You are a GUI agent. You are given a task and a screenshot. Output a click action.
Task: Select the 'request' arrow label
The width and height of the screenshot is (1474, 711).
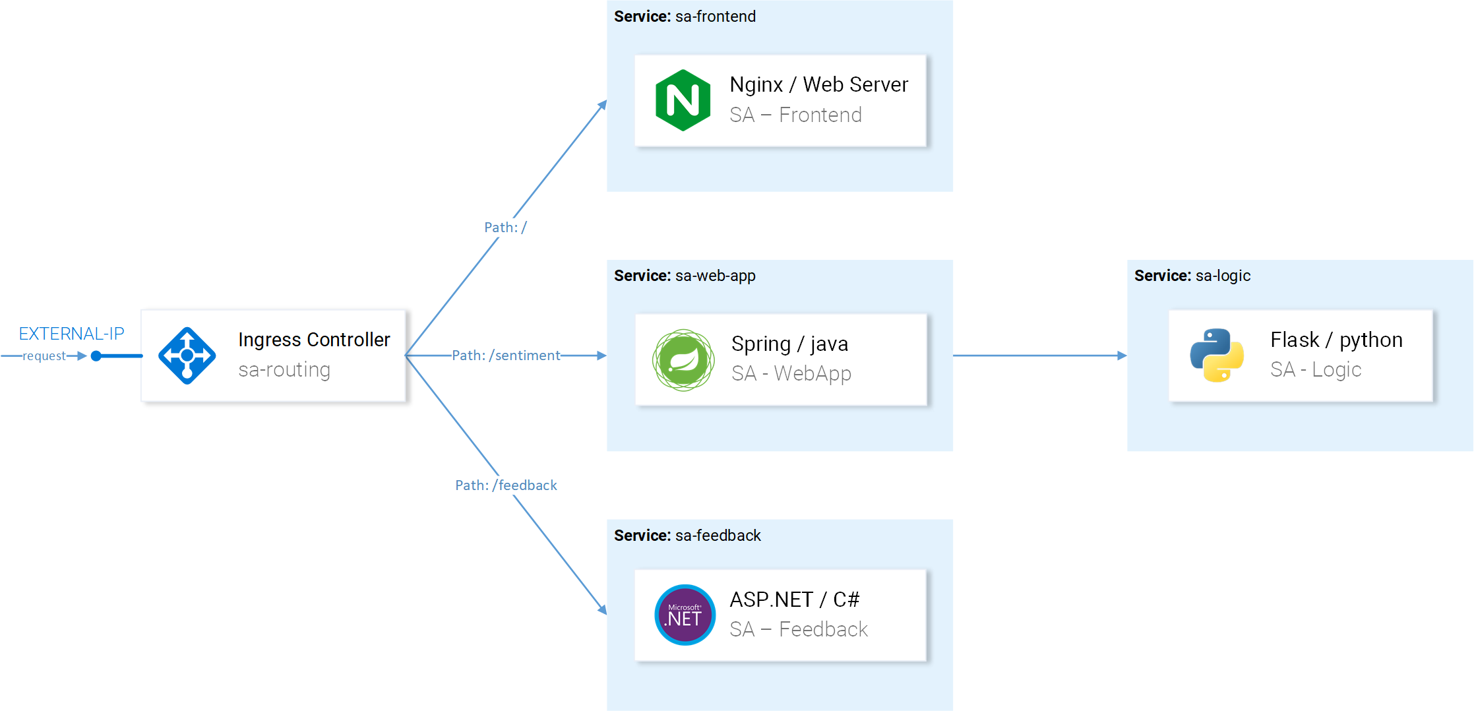tap(44, 356)
